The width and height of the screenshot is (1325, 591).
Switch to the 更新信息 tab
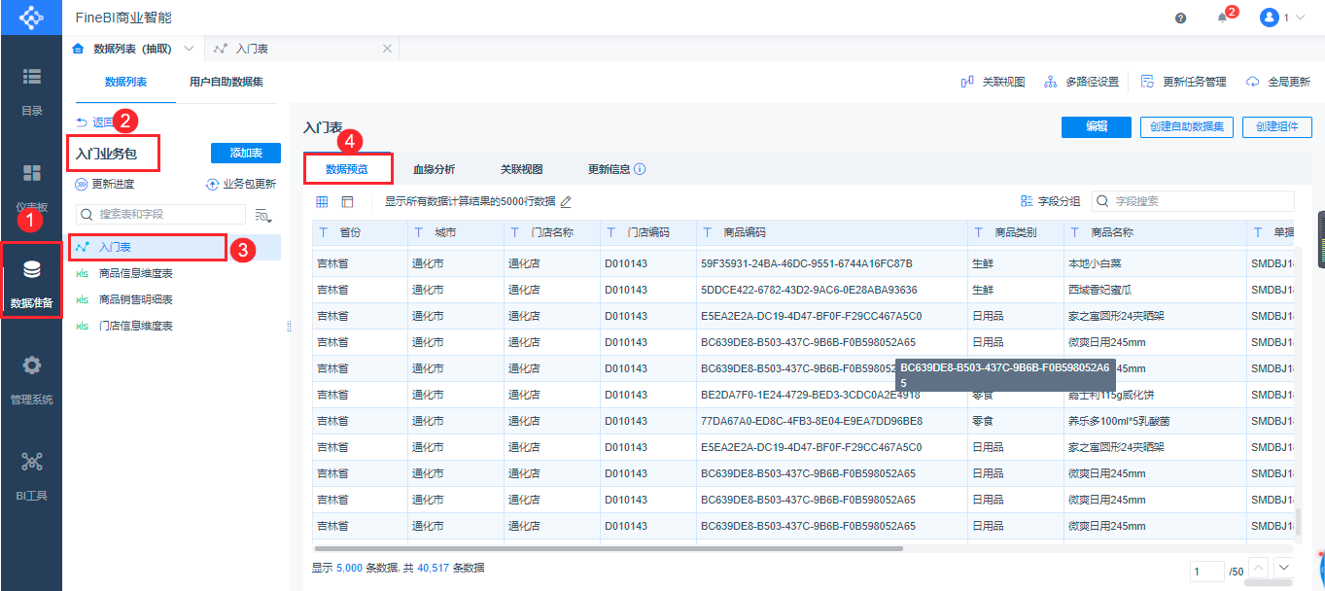click(x=609, y=169)
